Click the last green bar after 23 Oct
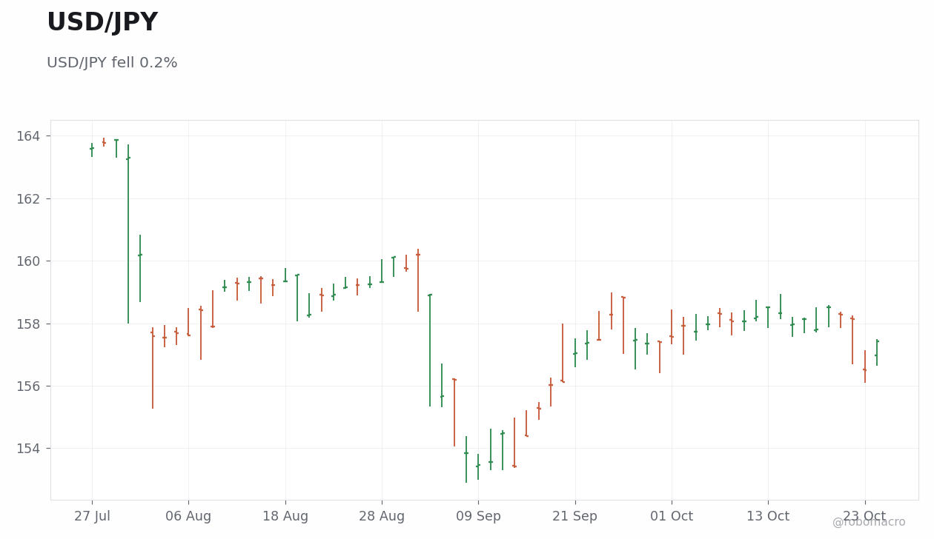Viewport: 934px width, 539px height. 877,352
